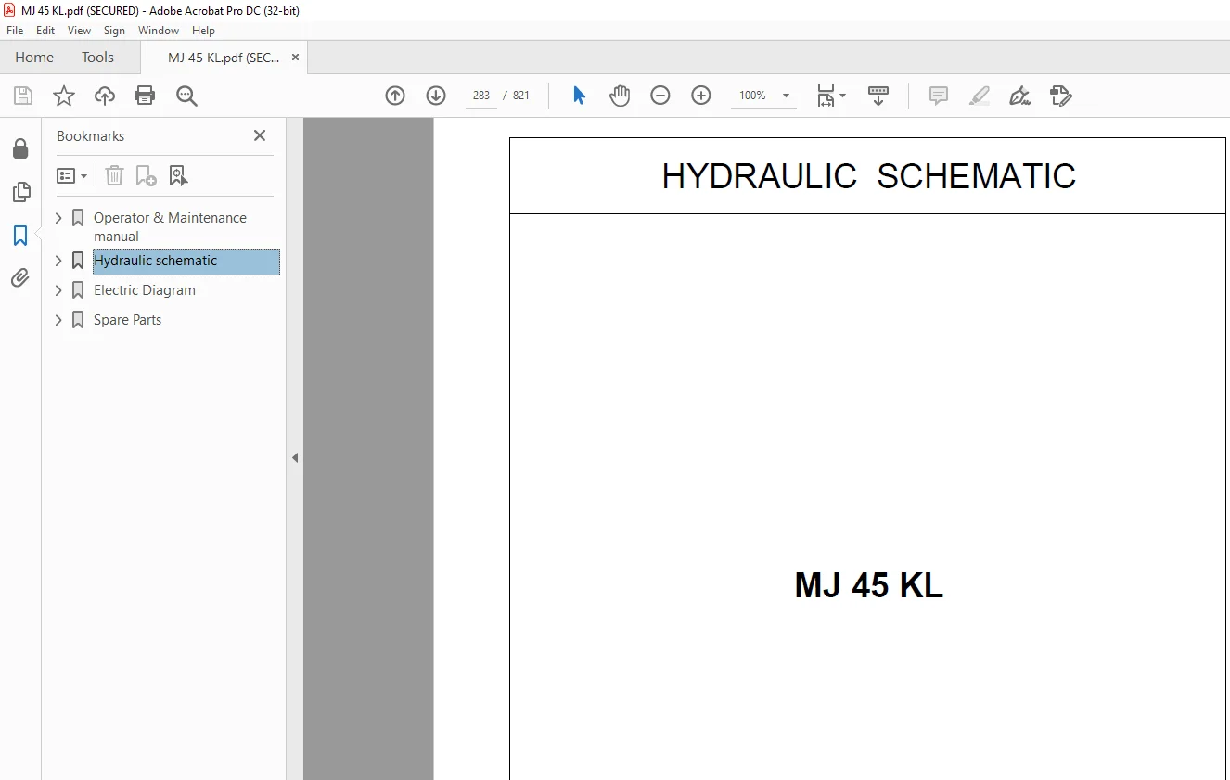The height and width of the screenshot is (780, 1230).
Task: Expand the Operator & Maintenance manual bookmark
Action: tap(58, 218)
